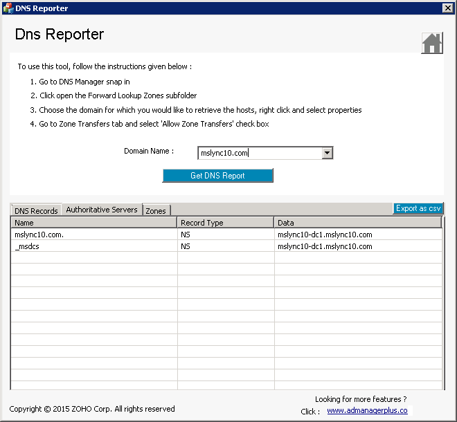
Task: Click the Home icon
Action: pos(431,43)
